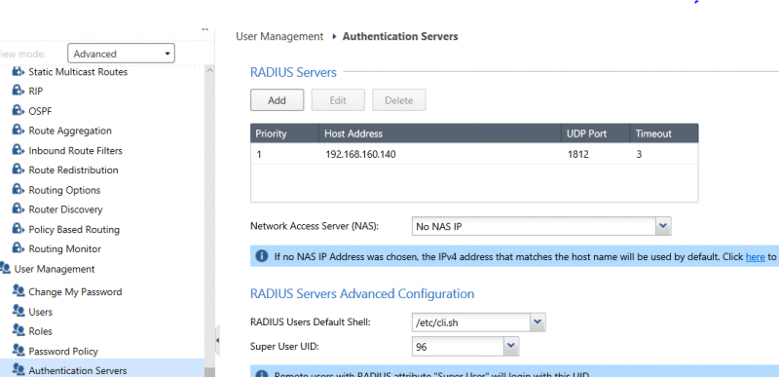Screen dimensions: 779x377
Task: Open the Super User UID dropdown
Action: tap(465, 347)
